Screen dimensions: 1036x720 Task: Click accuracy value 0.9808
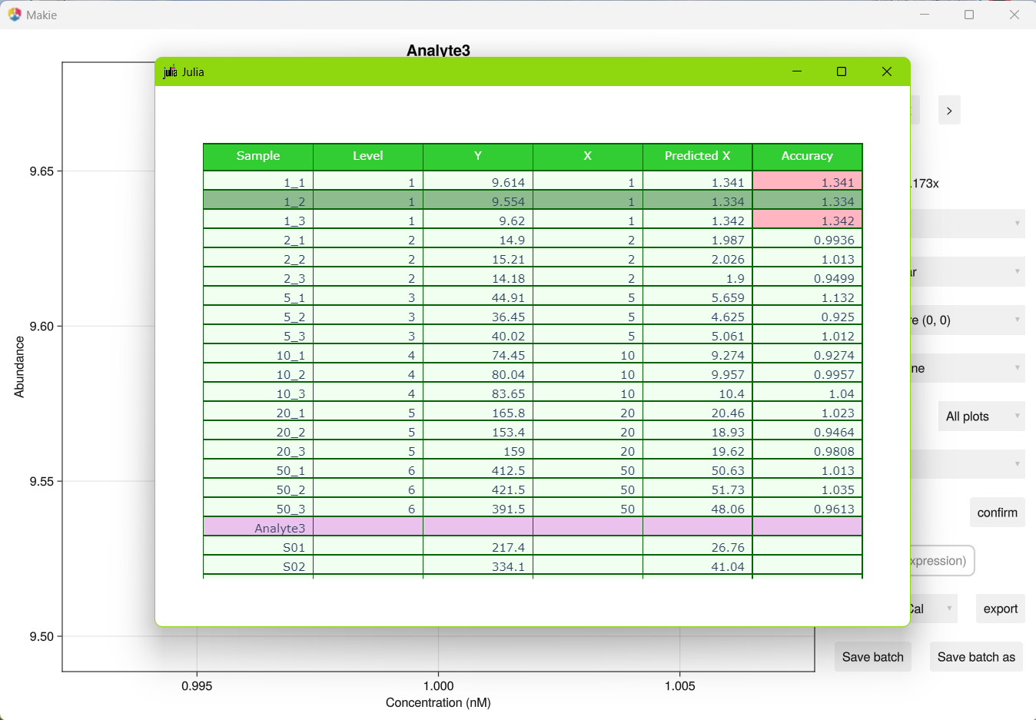tap(807, 451)
